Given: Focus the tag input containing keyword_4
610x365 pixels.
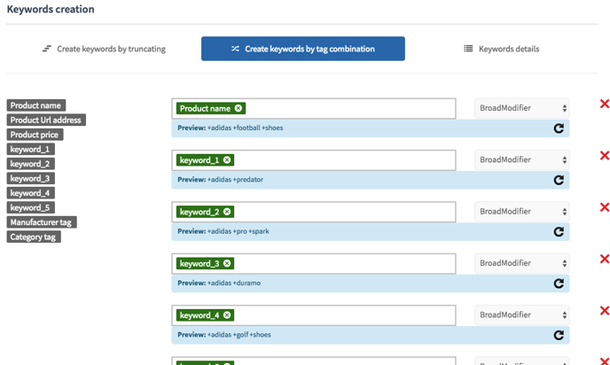Looking at the screenshot, I should coord(314,315).
